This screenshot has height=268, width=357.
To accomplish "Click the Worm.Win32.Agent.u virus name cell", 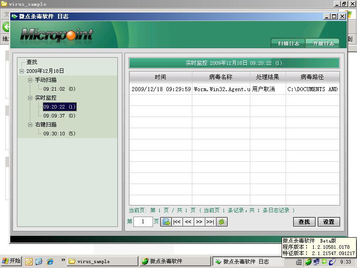I will [221, 89].
